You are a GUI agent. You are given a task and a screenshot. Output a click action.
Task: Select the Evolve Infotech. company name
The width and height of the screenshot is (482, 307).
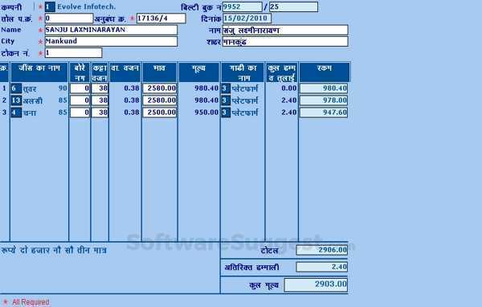87,6
